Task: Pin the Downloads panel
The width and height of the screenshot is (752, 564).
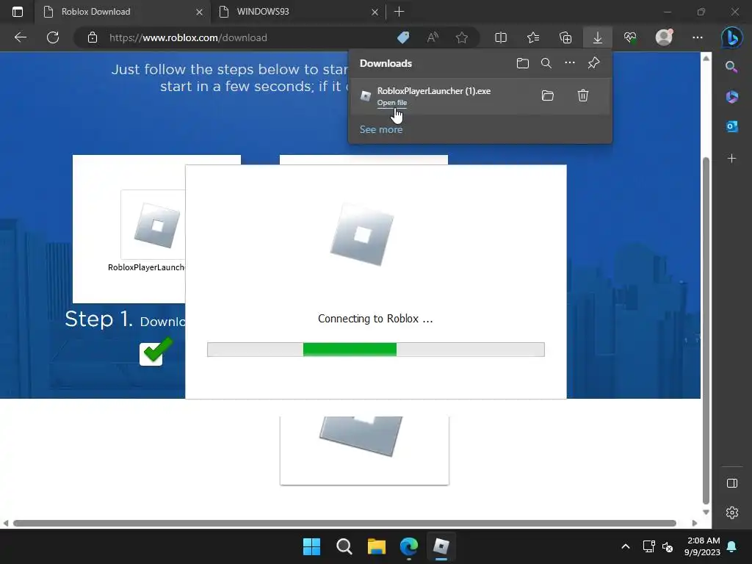Action: [593, 63]
